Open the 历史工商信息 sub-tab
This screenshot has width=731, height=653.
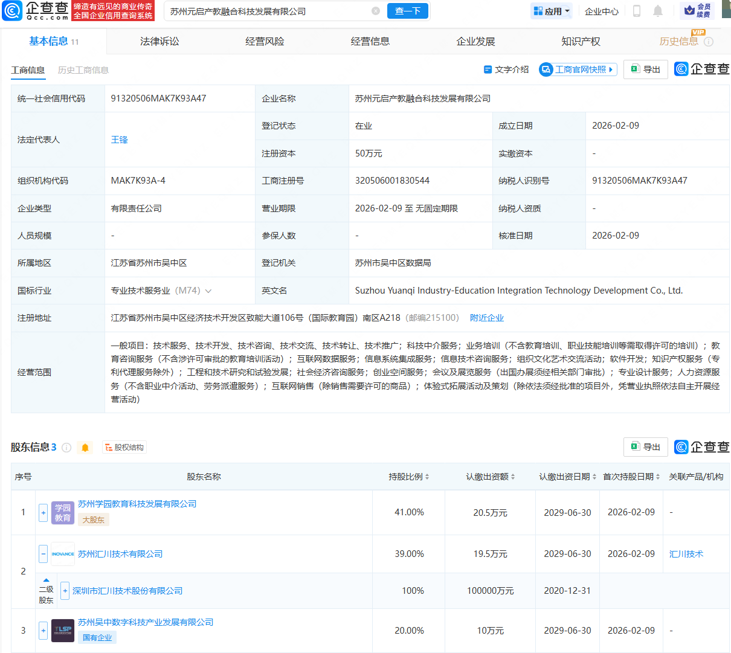(x=84, y=69)
